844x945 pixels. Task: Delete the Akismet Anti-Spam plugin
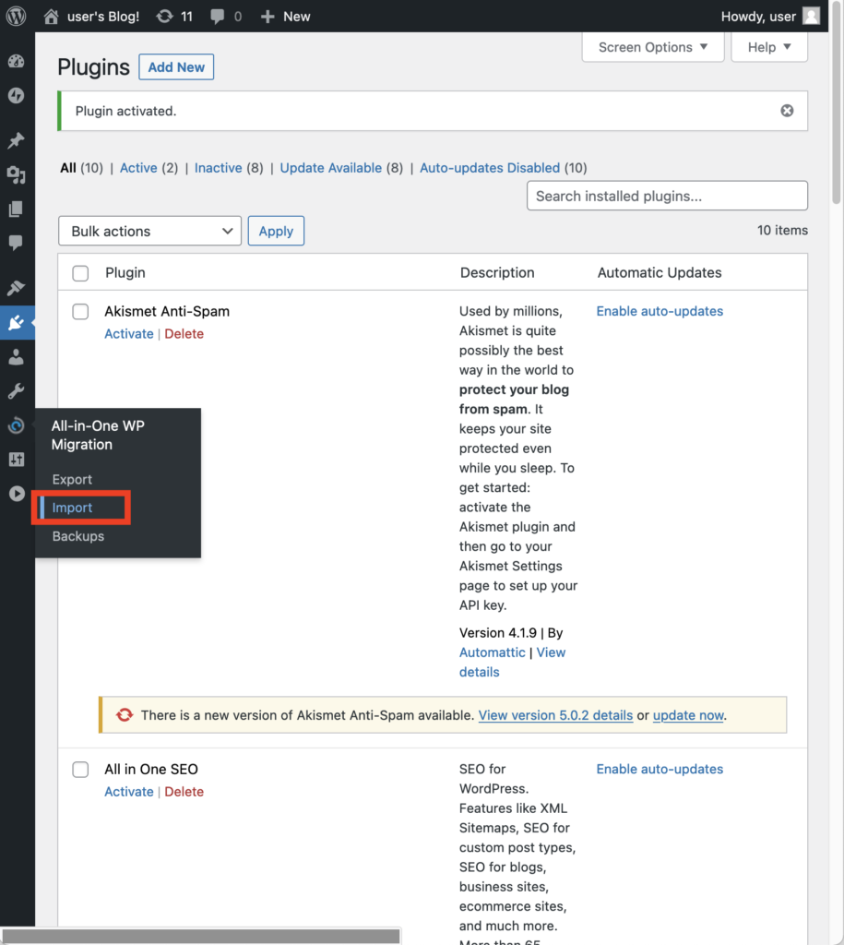184,334
